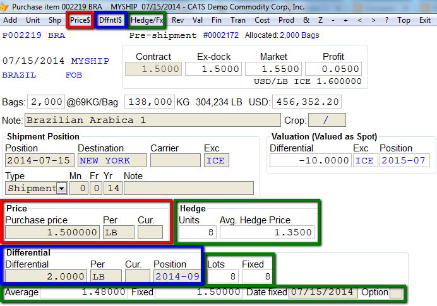Open the Type Shipment dropdown arrow
This screenshot has height=306, width=437.
[x=62, y=188]
